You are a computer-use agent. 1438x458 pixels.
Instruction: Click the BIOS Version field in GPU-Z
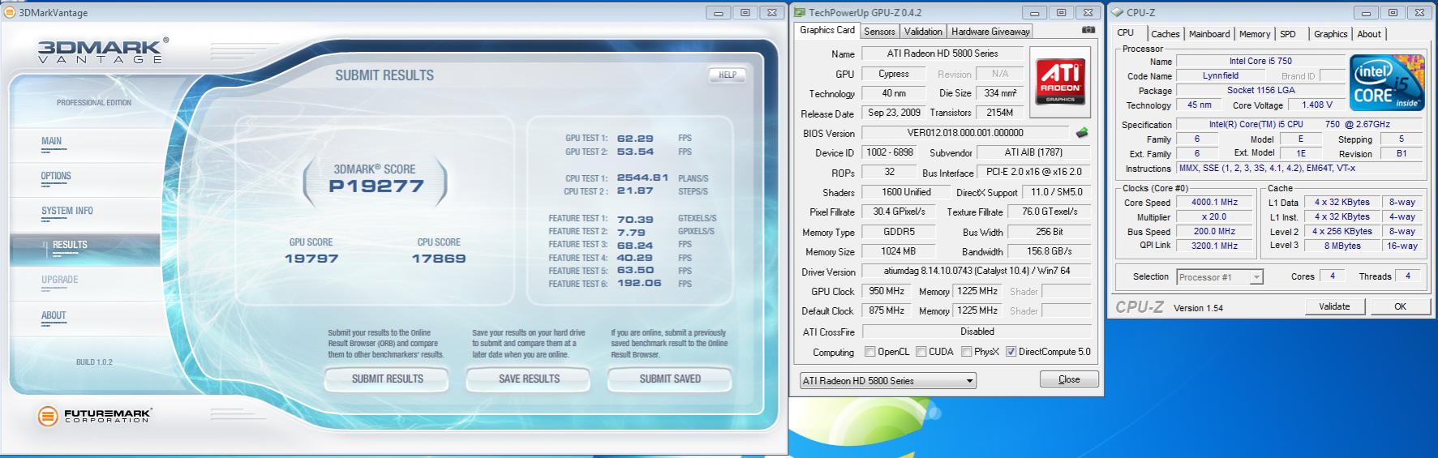tap(965, 133)
